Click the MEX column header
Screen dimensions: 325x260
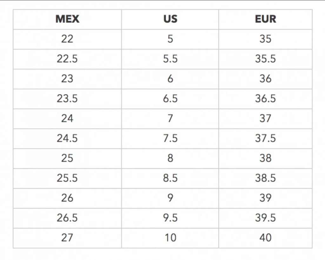(67, 19)
